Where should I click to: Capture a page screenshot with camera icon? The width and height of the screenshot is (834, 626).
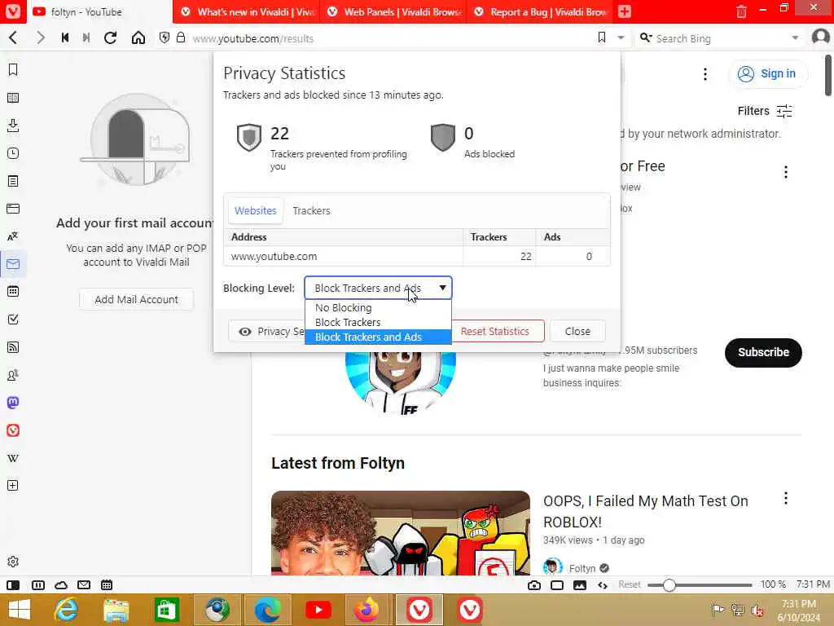coord(534,585)
